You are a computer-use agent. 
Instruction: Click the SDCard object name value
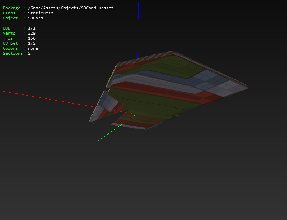coord(36,18)
